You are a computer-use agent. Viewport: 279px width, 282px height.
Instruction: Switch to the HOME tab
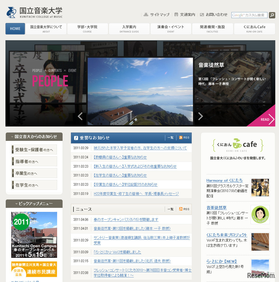15,29
